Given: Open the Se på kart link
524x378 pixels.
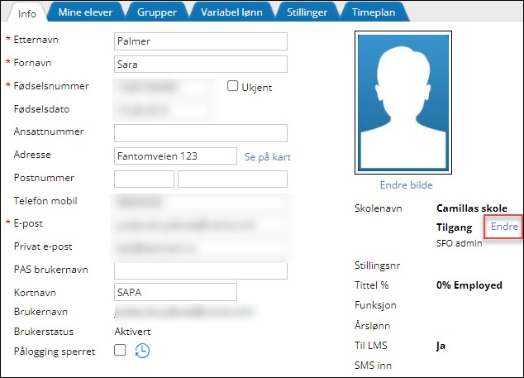Looking at the screenshot, I should click(x=268, y=156).
